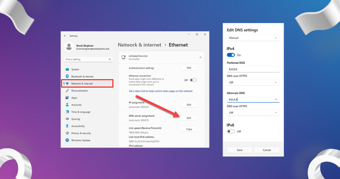Open Apps settings category
The height and width of the screenshot is (179, 340).
(x=74, y=98)
